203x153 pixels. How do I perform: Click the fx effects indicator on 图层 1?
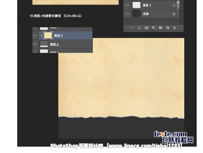point(174,5)
